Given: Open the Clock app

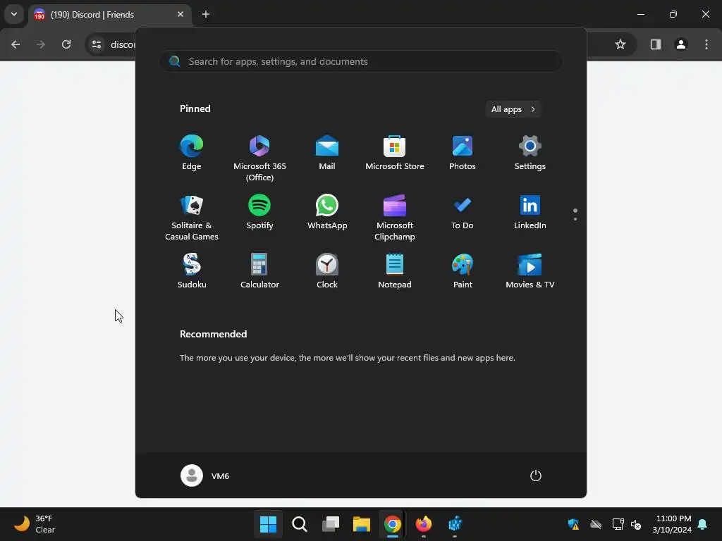Looking at the screenshot, I should pos(327,271).
